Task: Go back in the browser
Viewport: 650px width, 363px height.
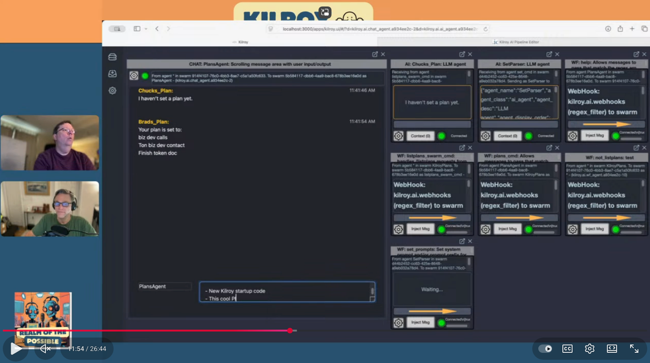Action: (157, 29)
